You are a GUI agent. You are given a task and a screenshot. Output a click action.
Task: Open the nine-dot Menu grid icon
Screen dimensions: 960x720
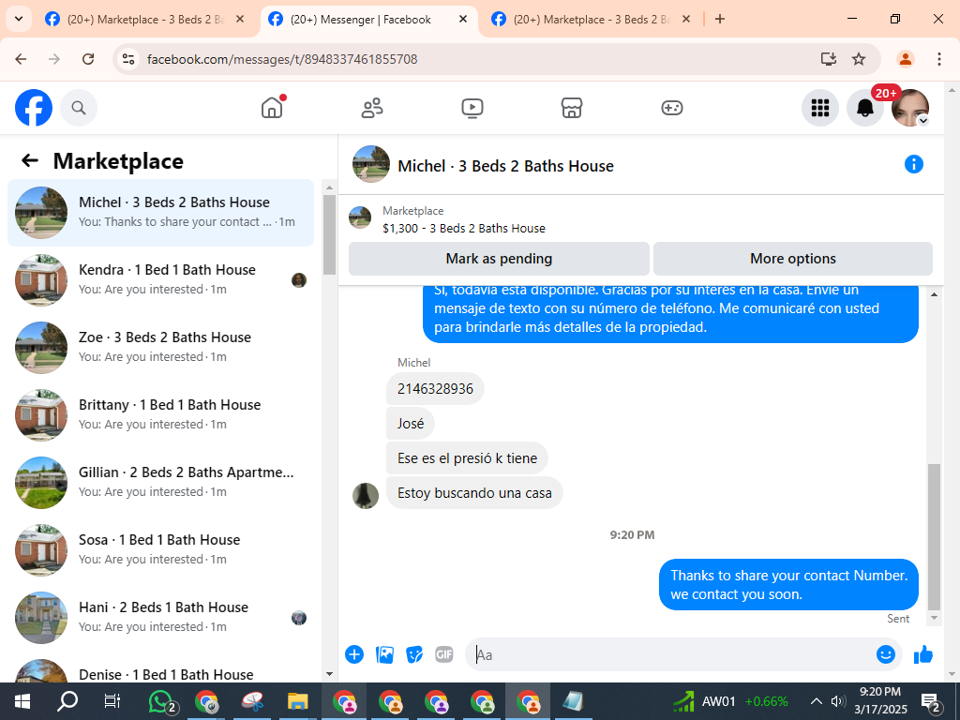[819, 108]
